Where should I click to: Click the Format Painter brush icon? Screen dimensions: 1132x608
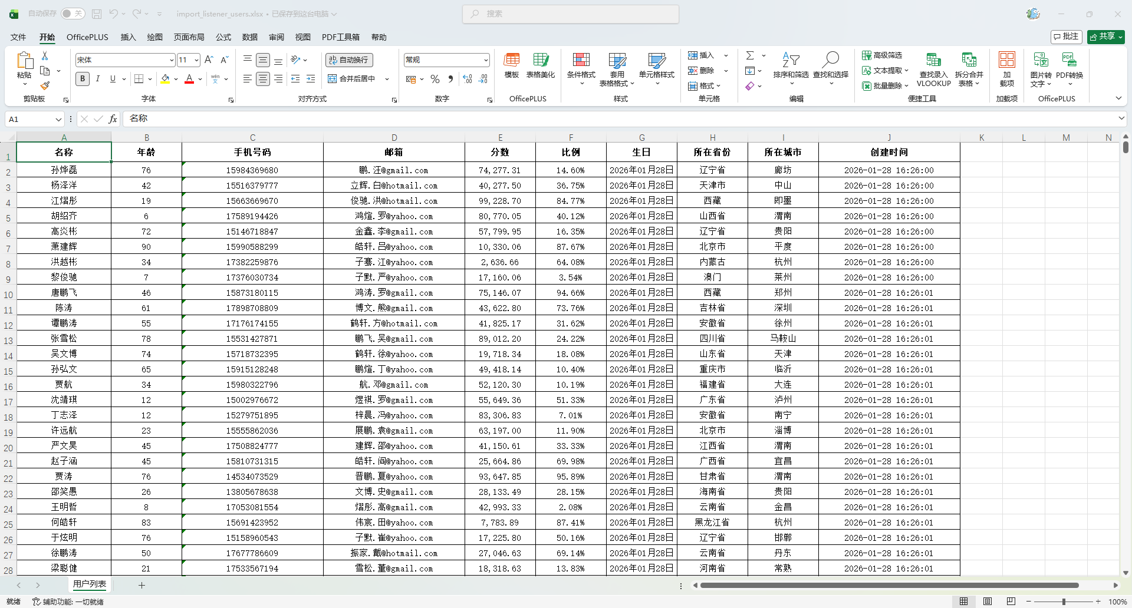point(45,85)
